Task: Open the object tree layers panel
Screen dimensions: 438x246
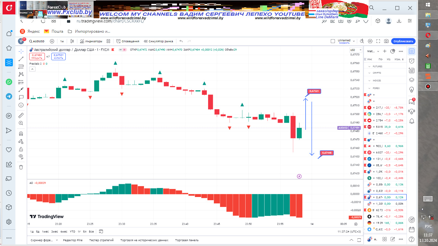Action: click(x=412, y=80)
